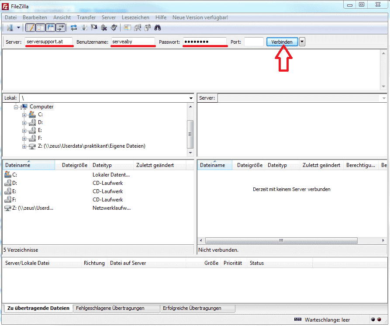This screenshot has height=326, width=390.
Task: Toggle the message log display icon
Action: [31, 28]
